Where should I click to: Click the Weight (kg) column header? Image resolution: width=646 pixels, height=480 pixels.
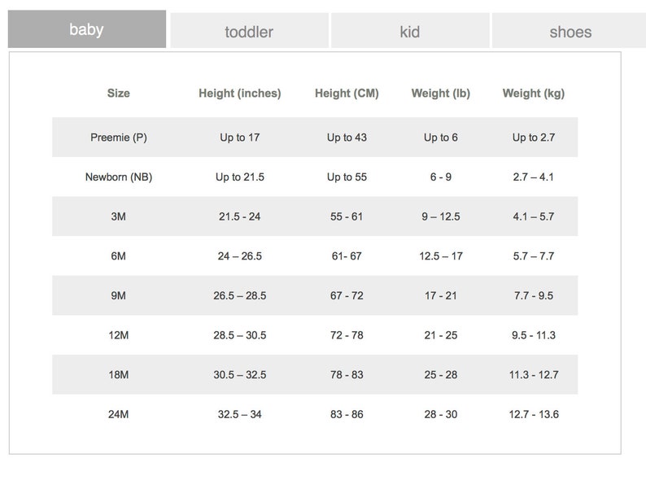(534, 94)
